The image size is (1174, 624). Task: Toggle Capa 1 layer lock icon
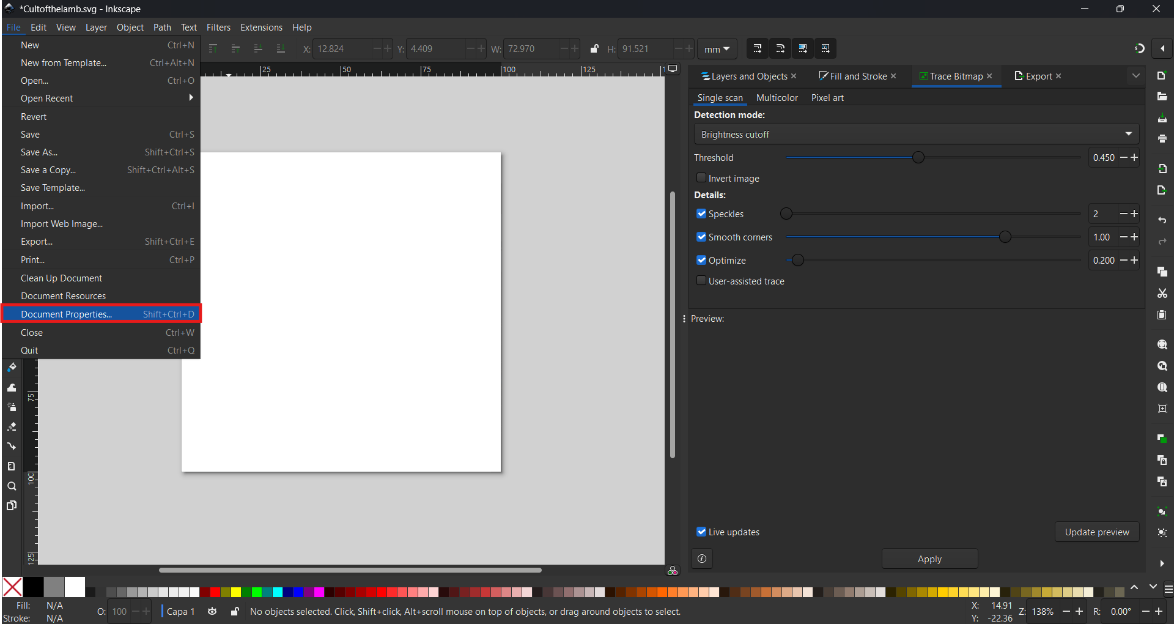coord(235,611)
